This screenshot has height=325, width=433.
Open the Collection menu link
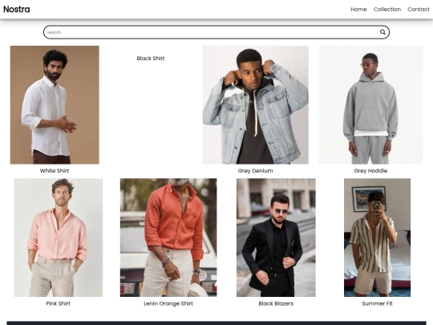click(x=386, y=10)
